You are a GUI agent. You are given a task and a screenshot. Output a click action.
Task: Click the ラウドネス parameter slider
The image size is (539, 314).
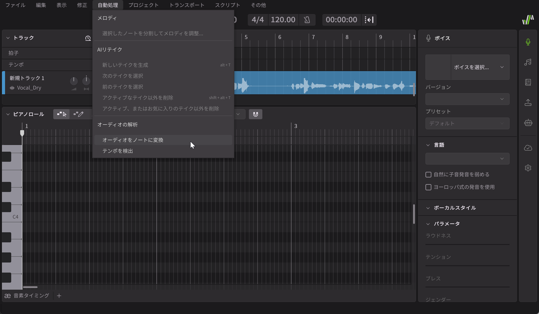(467, 244)
